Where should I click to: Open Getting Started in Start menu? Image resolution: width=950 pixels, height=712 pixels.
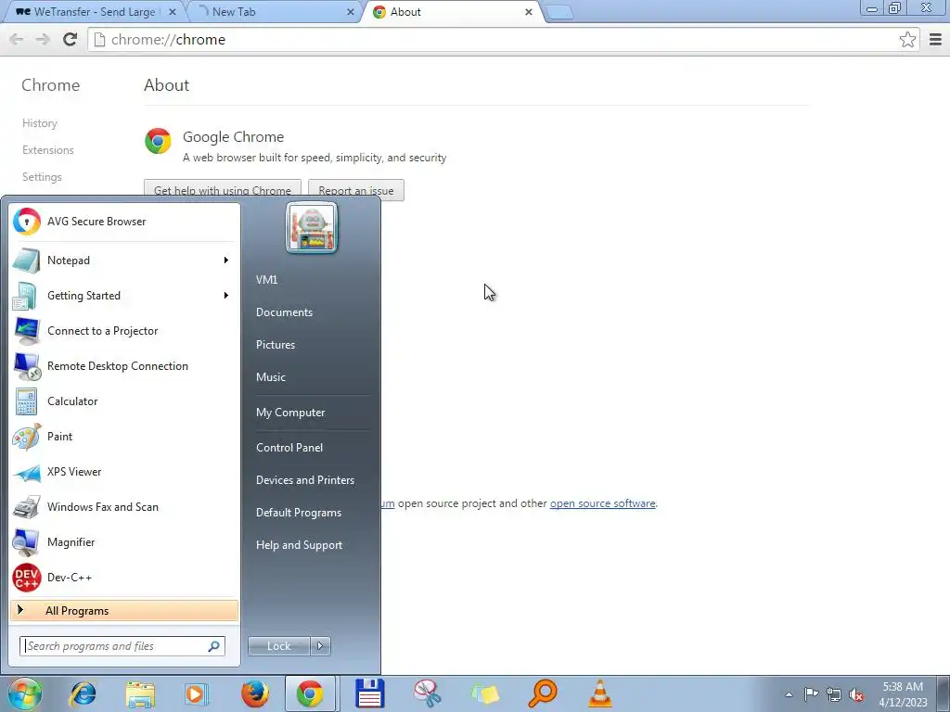click(x=124, y=296)
